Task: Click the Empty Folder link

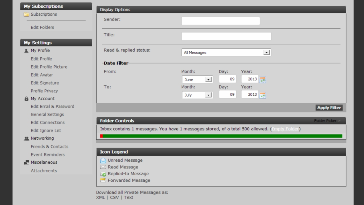Action: click(x=285, y=129)
